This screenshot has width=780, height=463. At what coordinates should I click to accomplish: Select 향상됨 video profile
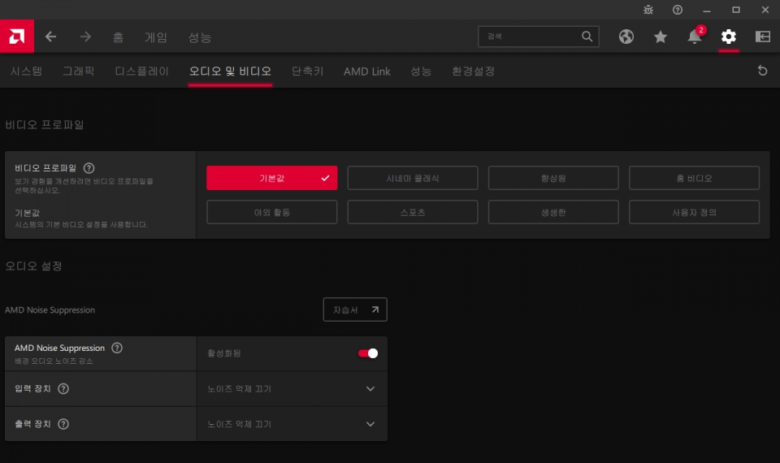tap(553, 178)
